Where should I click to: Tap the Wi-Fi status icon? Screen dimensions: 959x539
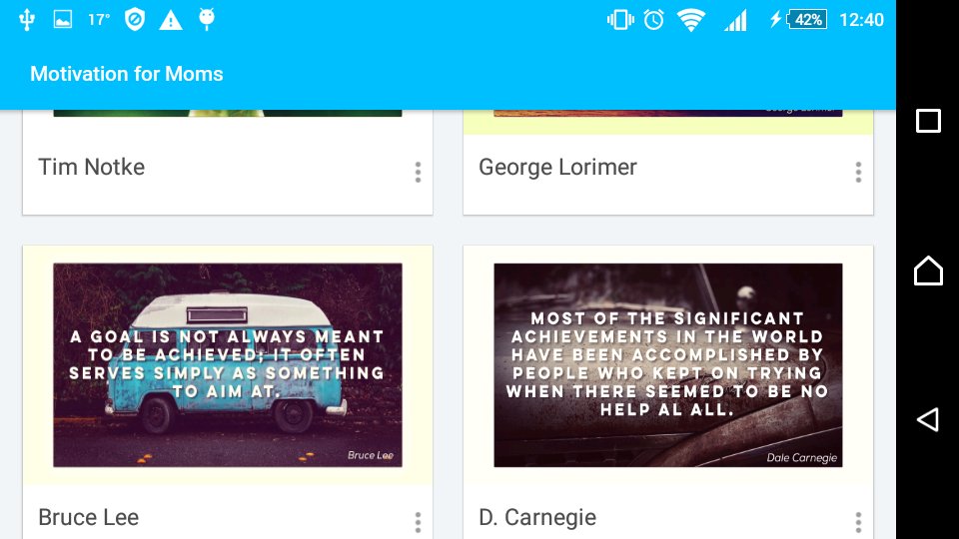tap(691, 20)
